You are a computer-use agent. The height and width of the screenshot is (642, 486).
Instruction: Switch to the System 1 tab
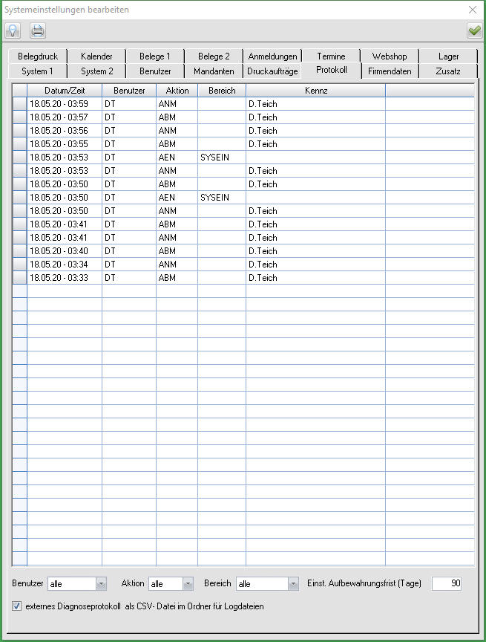pyautogui.click(x=38, y=71)
